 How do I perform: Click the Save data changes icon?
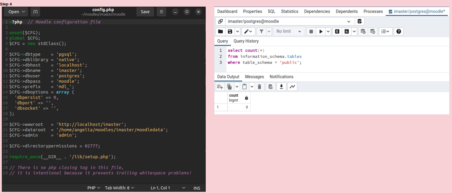pos(270,87)
